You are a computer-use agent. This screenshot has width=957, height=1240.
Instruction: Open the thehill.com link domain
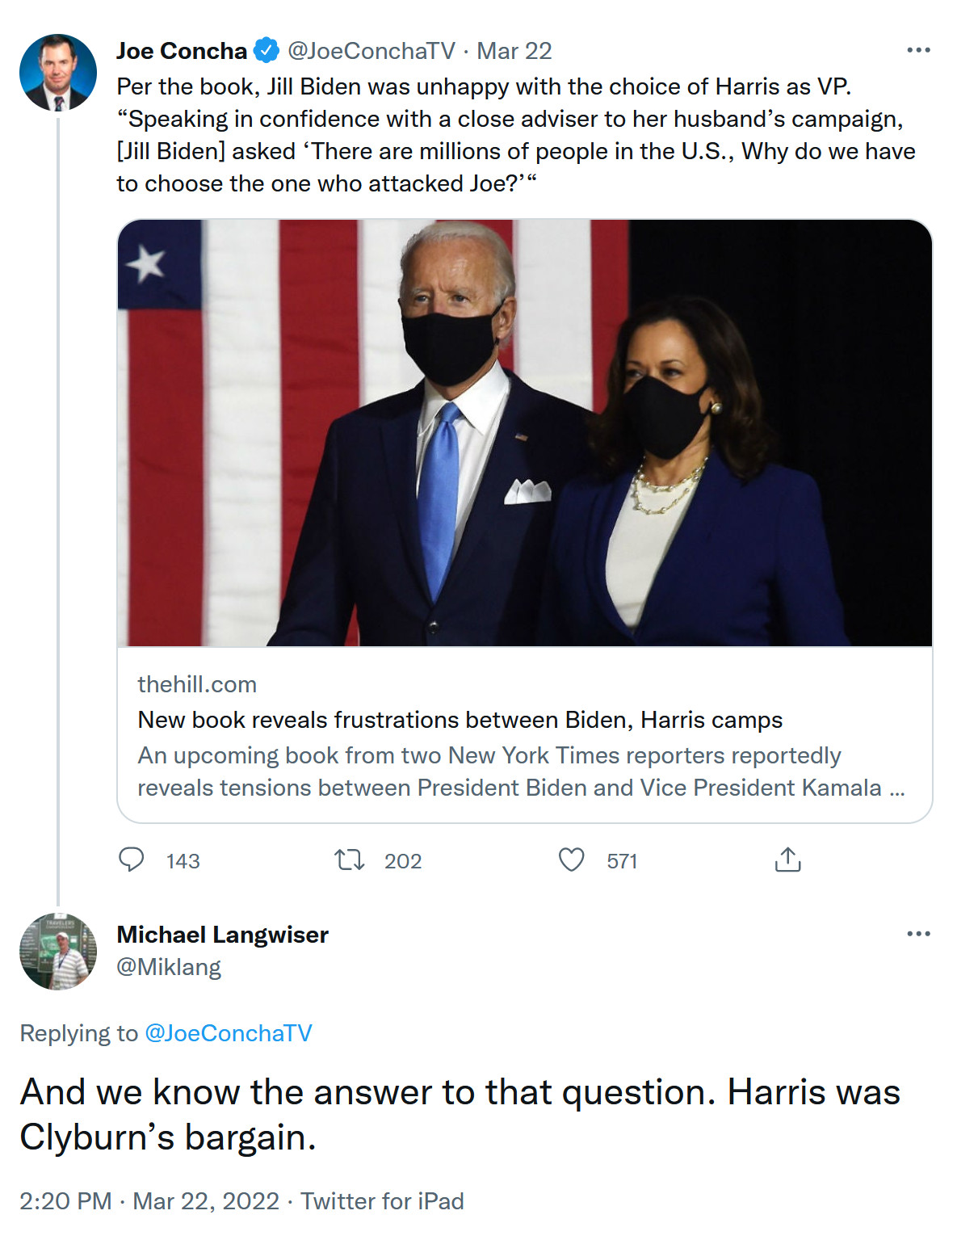[197, 684]
